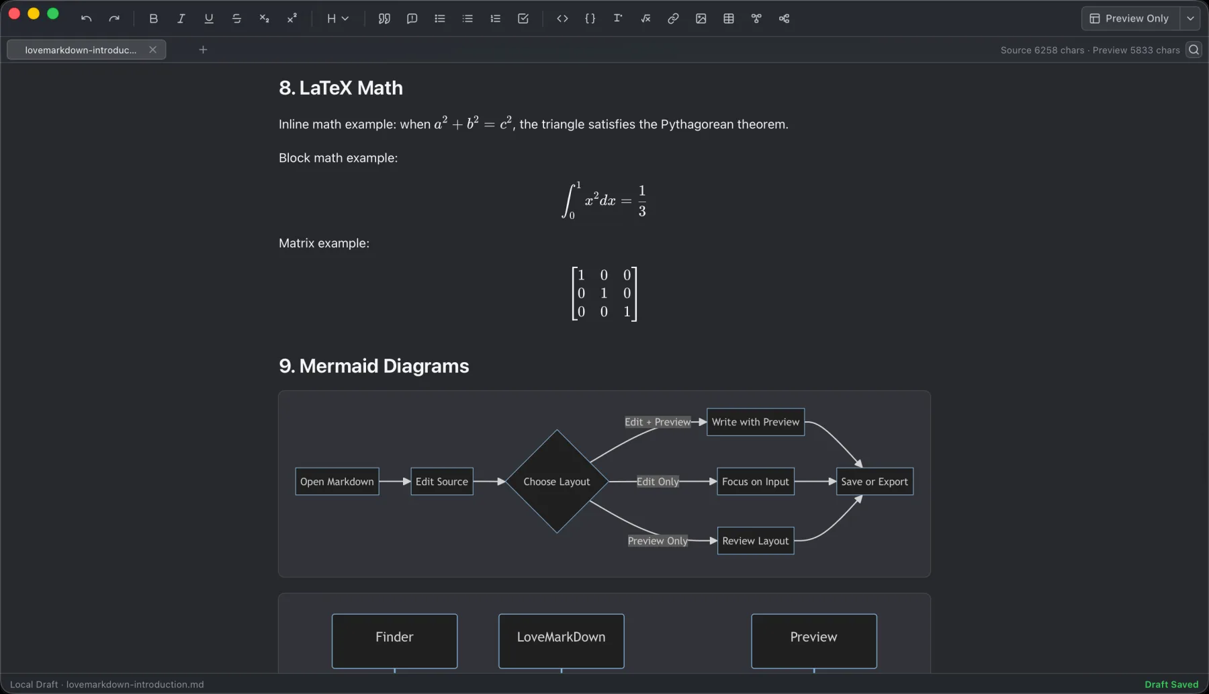Toggle bold formatting
The height and width of the screenshot is (694, 1209).
pyautogui.click(x=153, y=19)
